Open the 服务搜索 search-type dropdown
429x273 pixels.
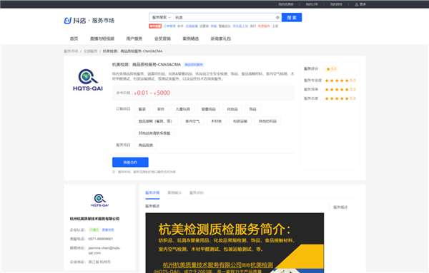tap(161, 17)
